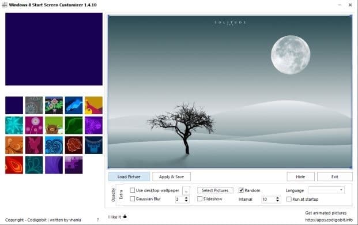
Task: Pick the colorful flowers on dark tile
Action: (x=54, y=106)
